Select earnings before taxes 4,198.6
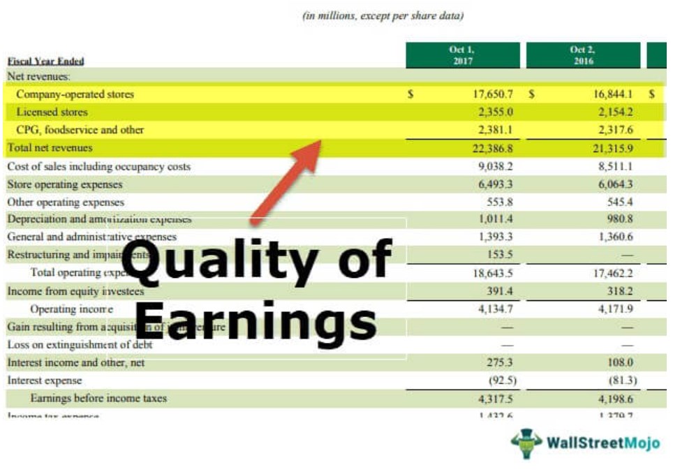 point(616,399)
